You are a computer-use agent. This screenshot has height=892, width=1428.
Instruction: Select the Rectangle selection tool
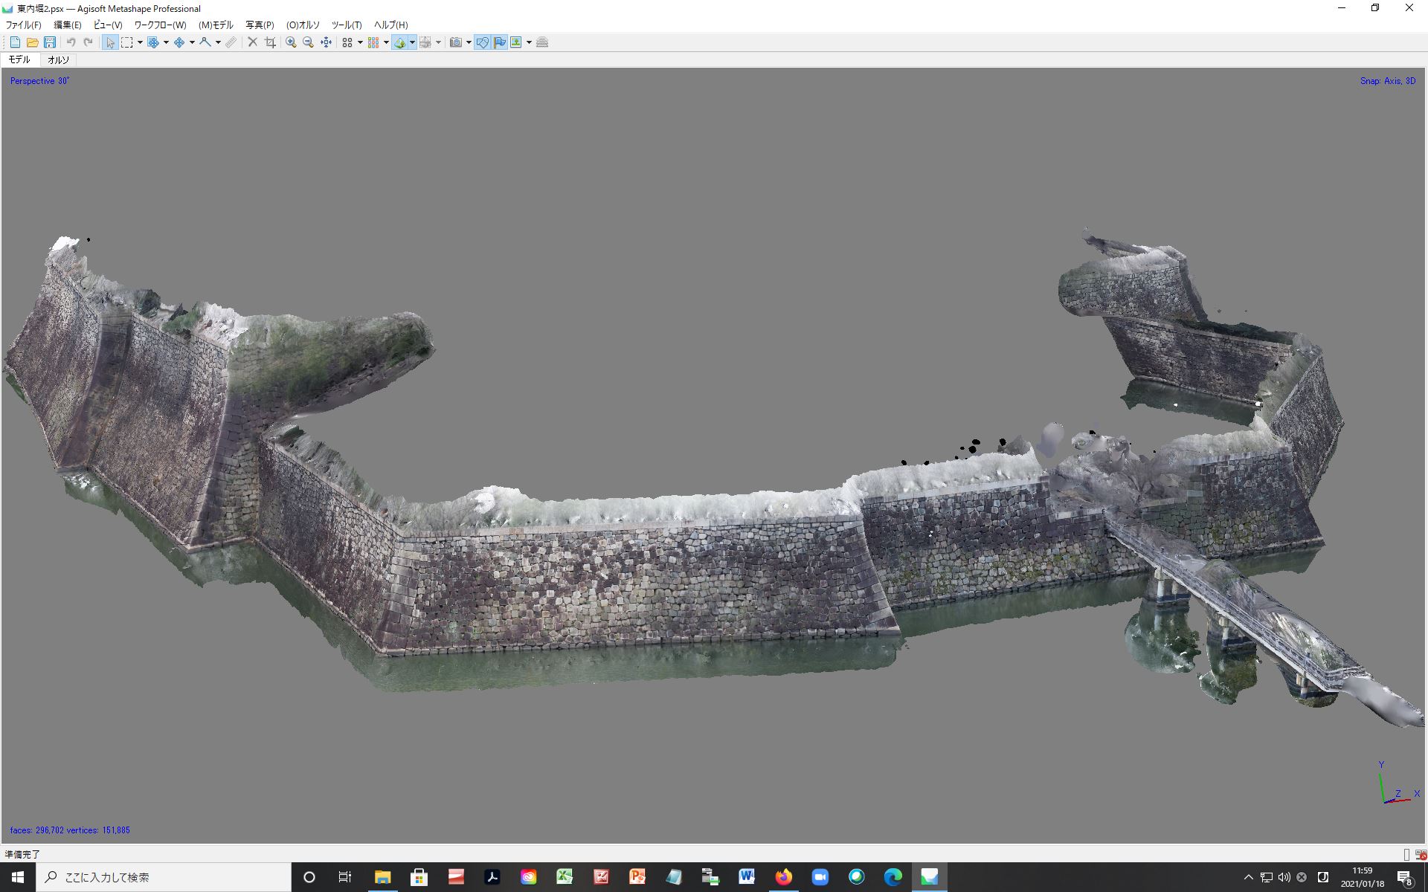127,42
